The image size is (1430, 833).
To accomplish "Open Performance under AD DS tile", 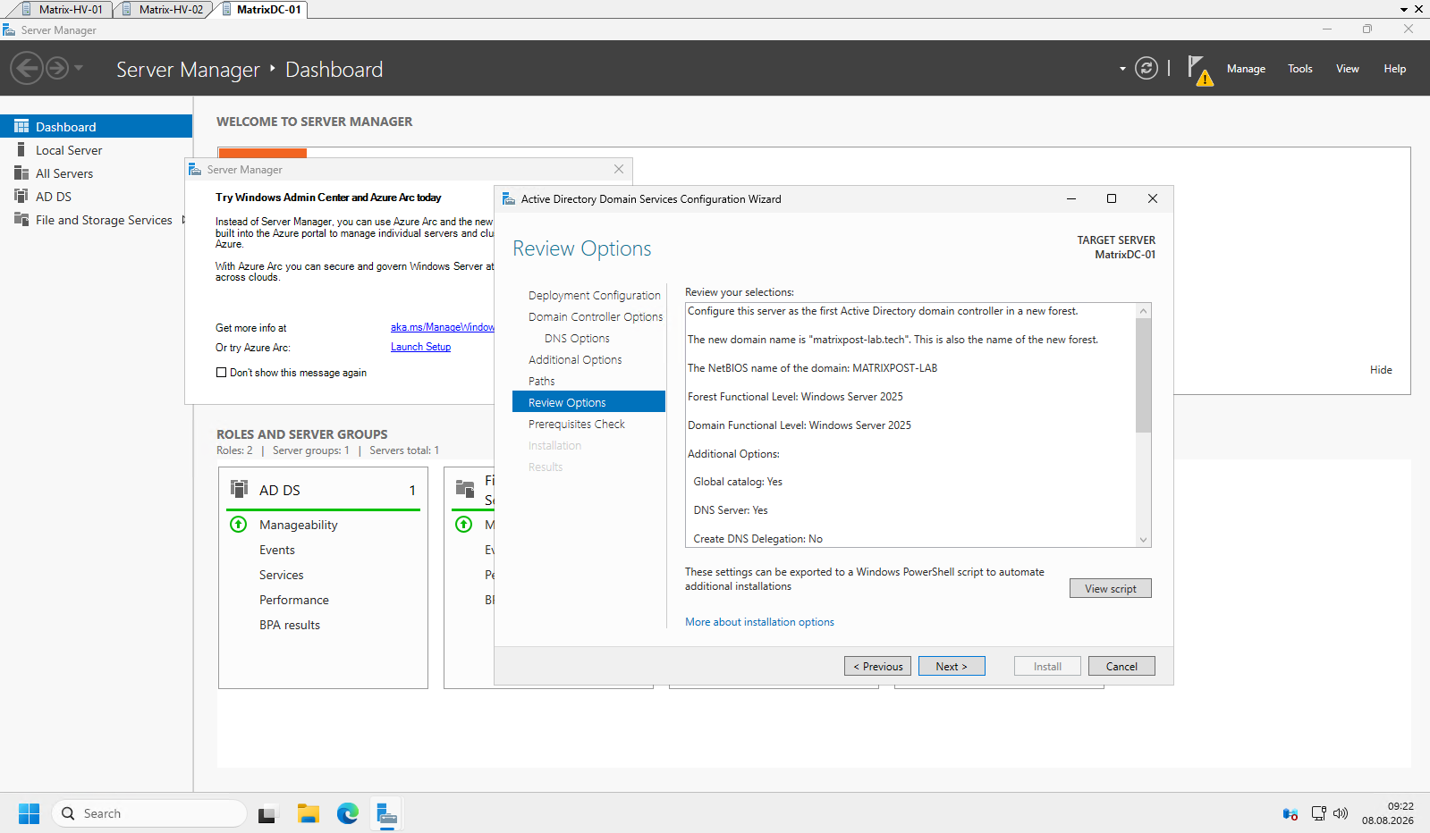I will point(294,600).
